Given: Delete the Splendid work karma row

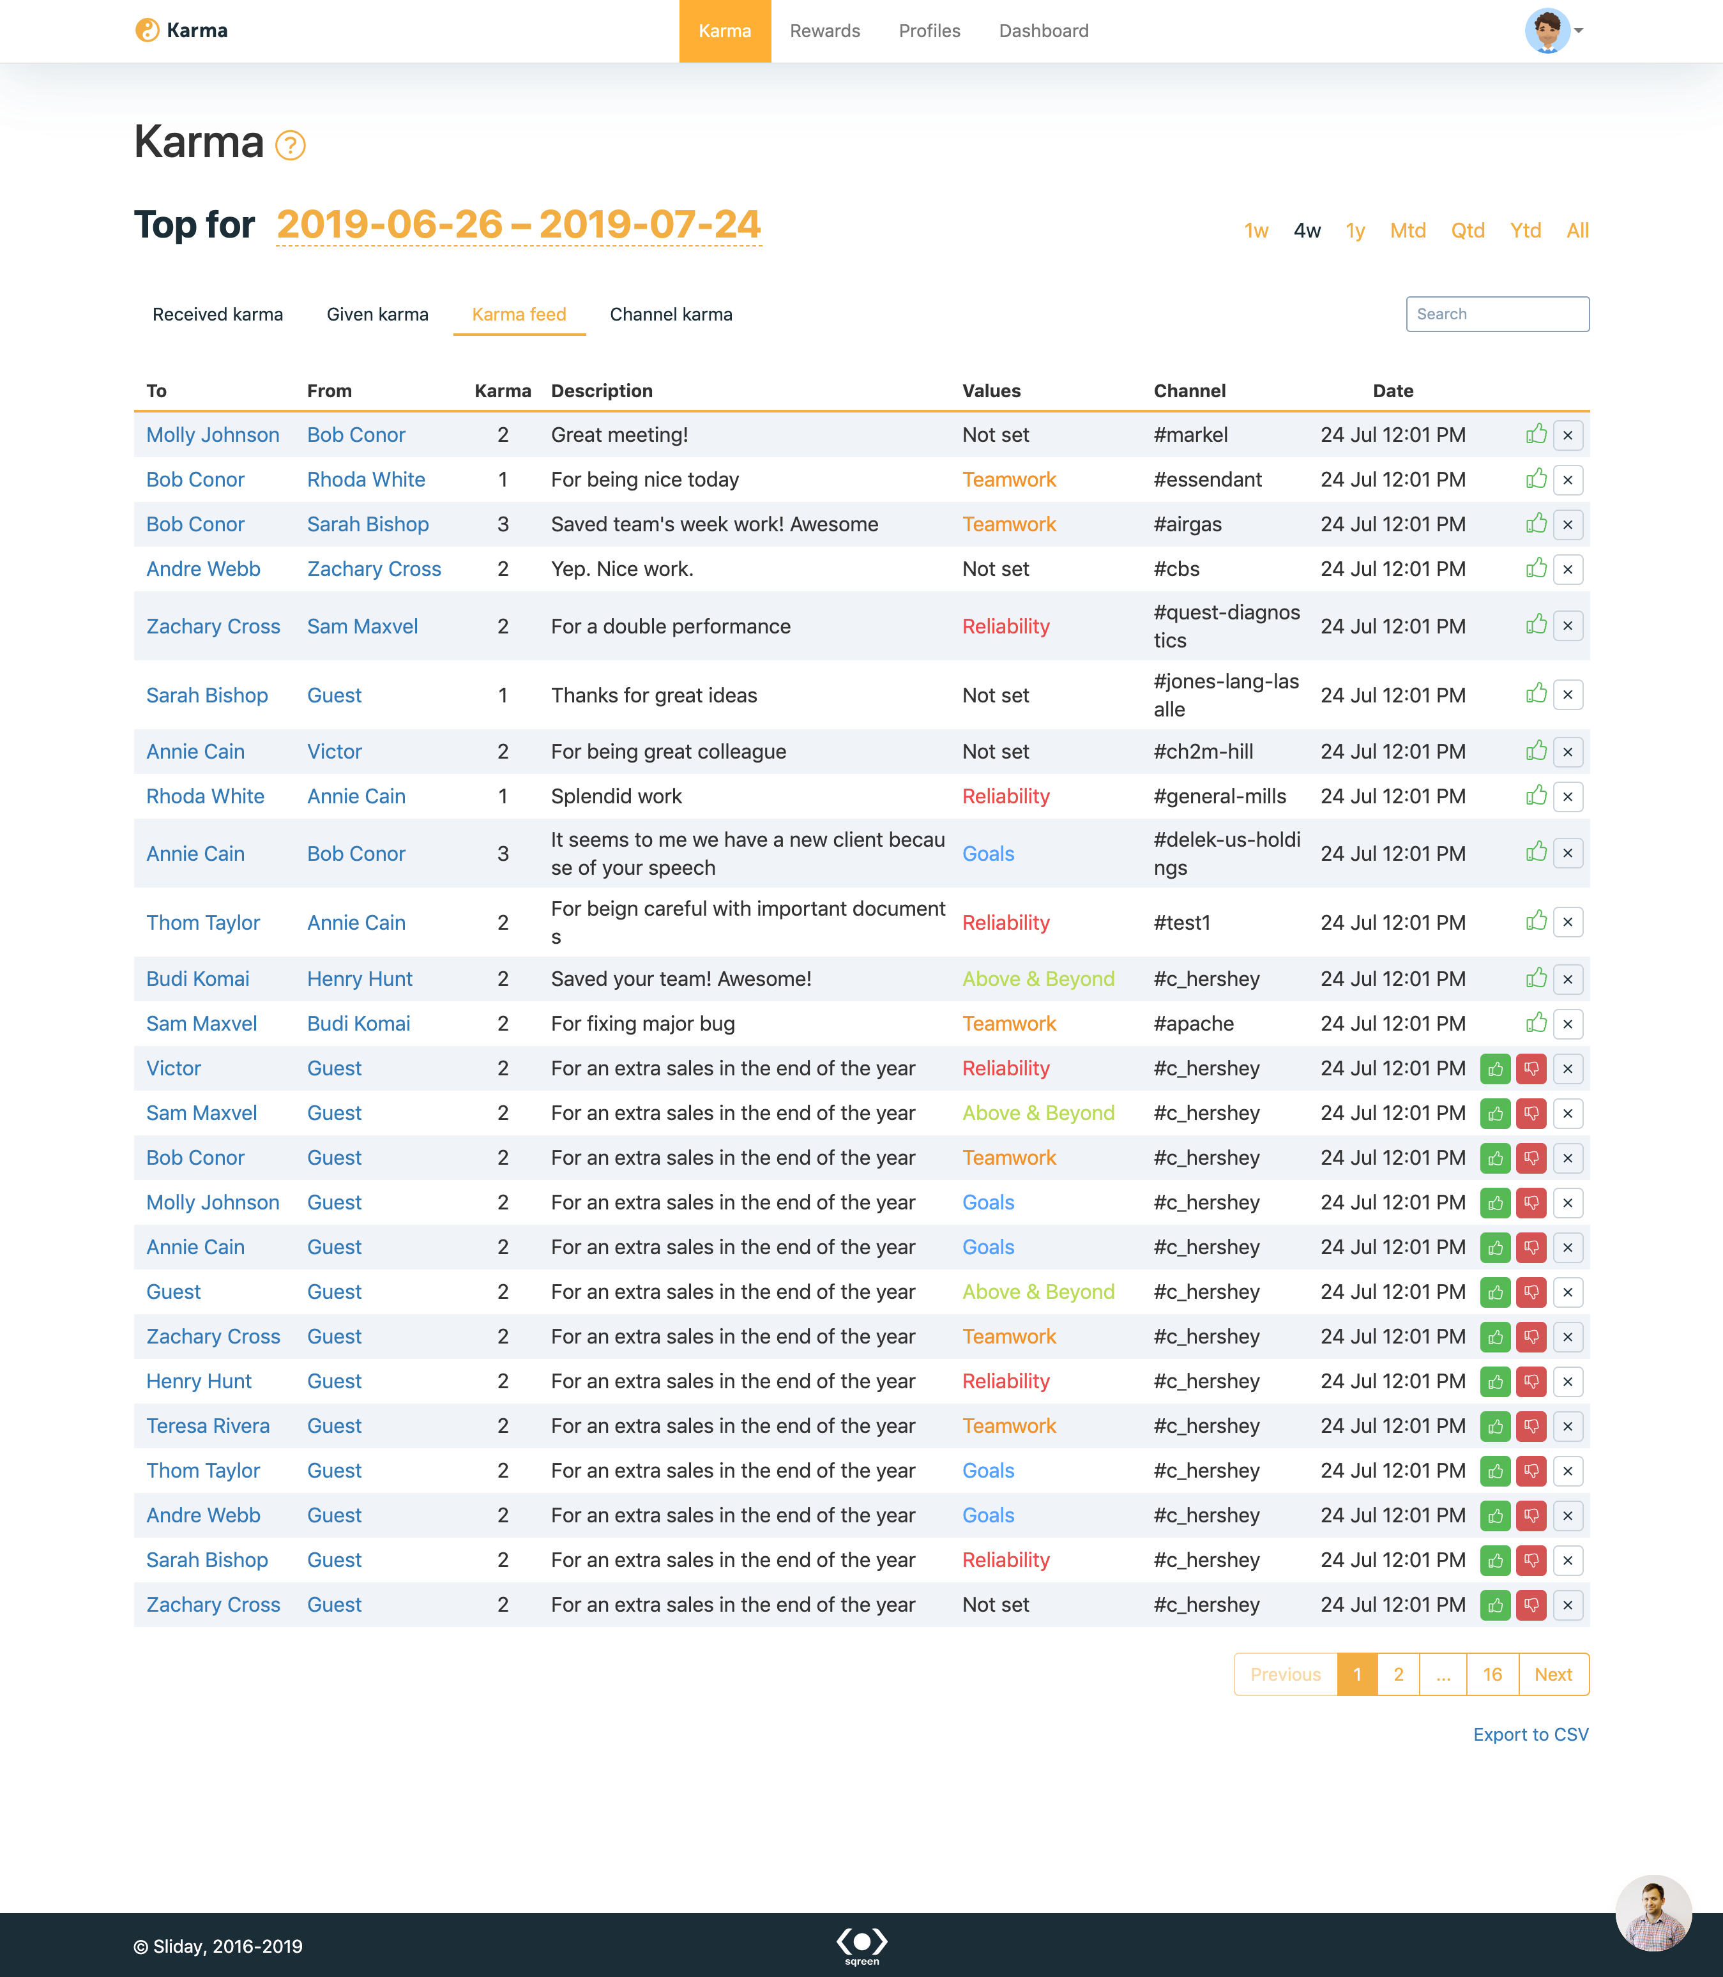Looking at the screenshot, I should pyautogui.click(x=1567, y=796).
